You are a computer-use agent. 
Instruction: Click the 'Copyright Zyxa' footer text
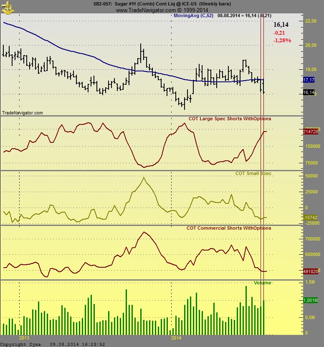(x=20, y=344)
